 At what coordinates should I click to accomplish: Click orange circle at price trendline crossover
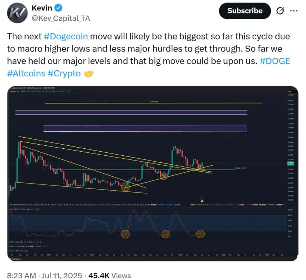point(201,168)
